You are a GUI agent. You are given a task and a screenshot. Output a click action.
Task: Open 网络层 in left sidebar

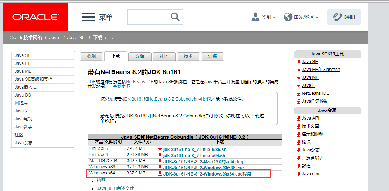tap(43, 103)
